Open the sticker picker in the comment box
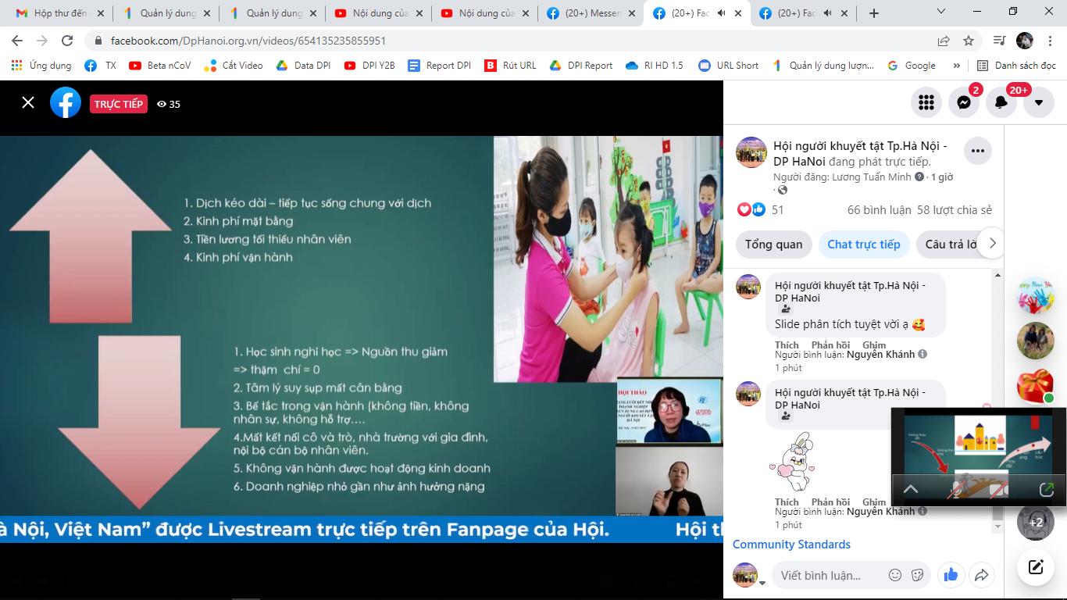 point(917,575)
